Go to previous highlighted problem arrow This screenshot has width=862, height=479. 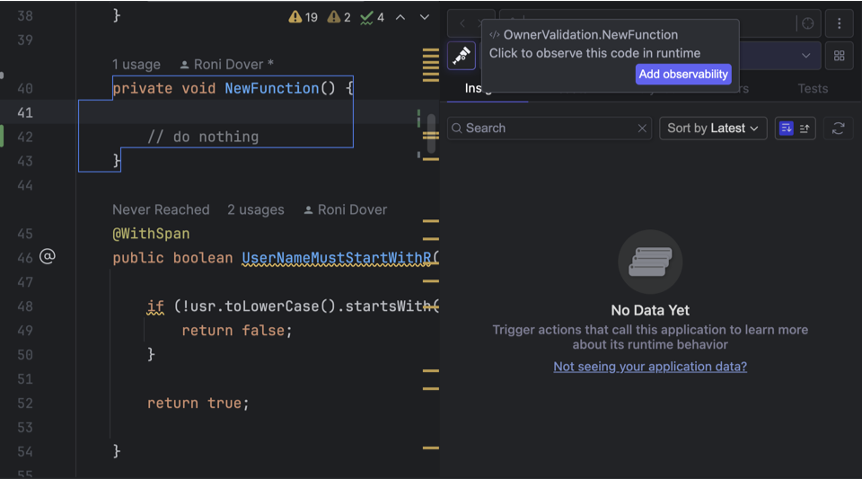point(400,17)
